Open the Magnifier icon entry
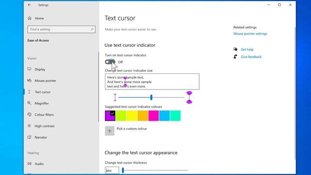311x175 pixels. [29, 103]
